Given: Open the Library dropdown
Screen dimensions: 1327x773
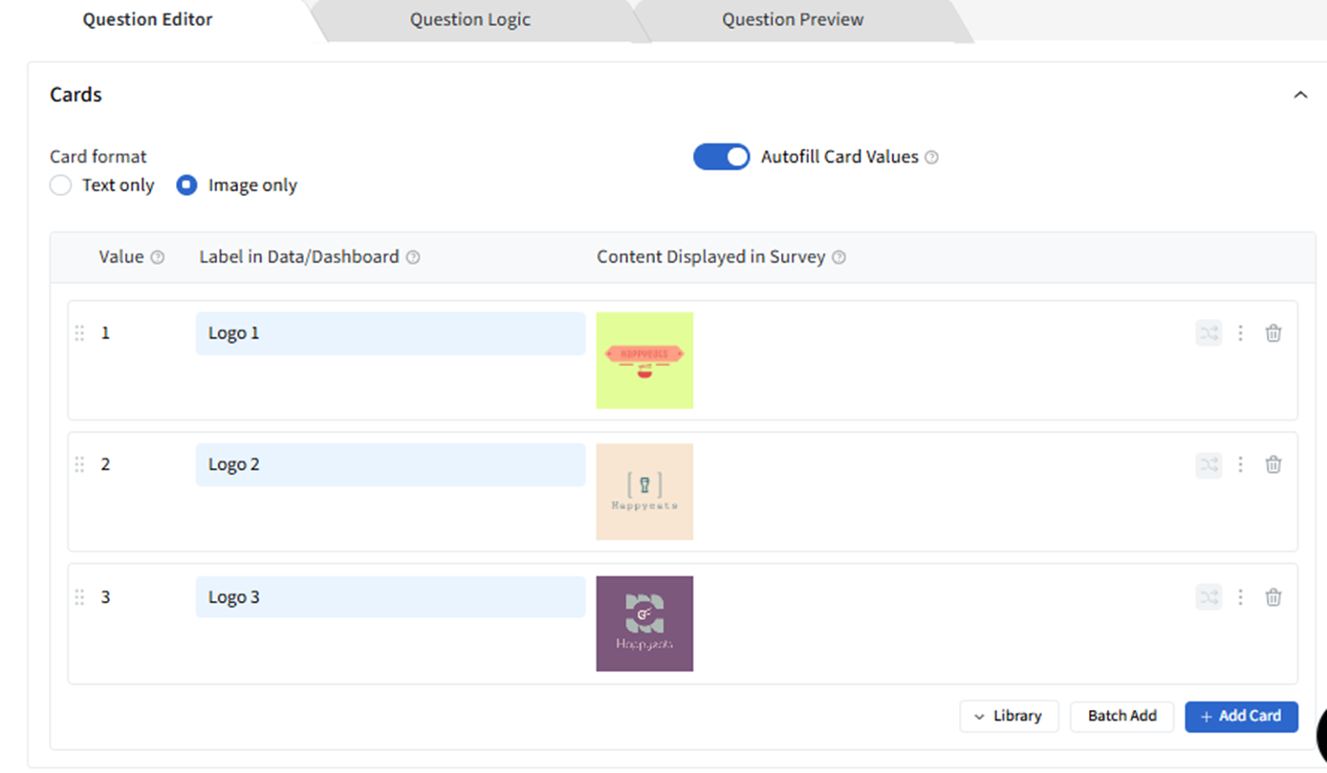Looking at the screenshot, I should [x=1009, y=716].
